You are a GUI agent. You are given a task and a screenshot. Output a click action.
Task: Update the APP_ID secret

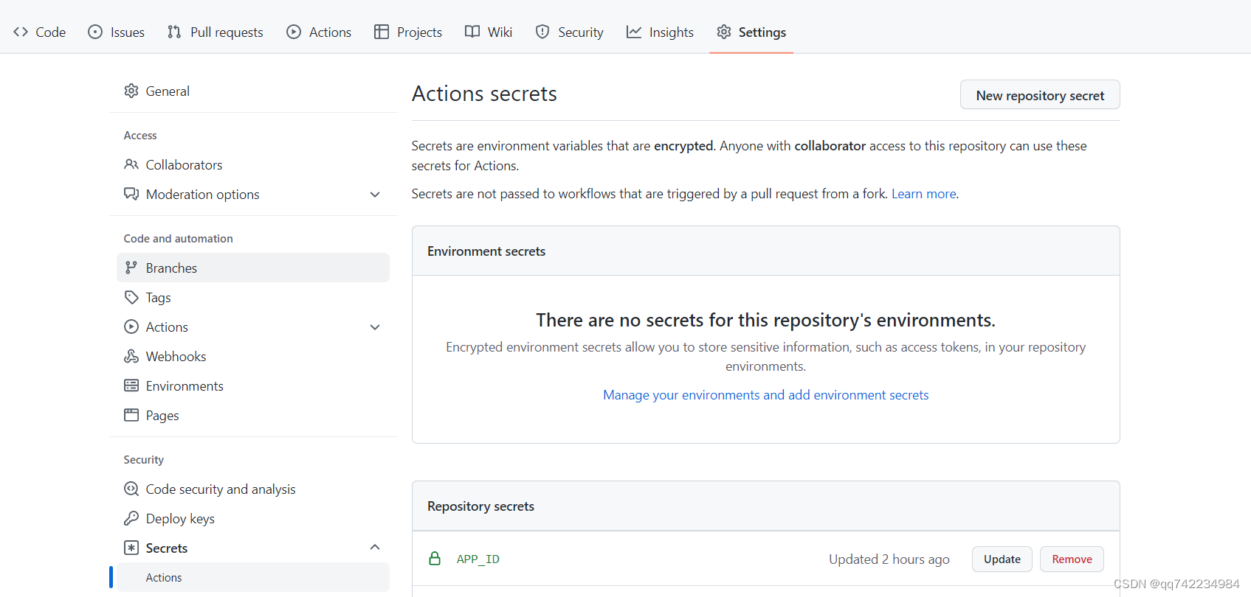coord(1002,559)
